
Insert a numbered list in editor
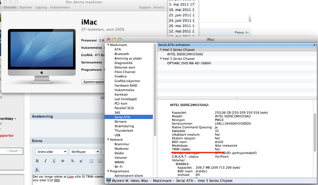tap(100, 161)
